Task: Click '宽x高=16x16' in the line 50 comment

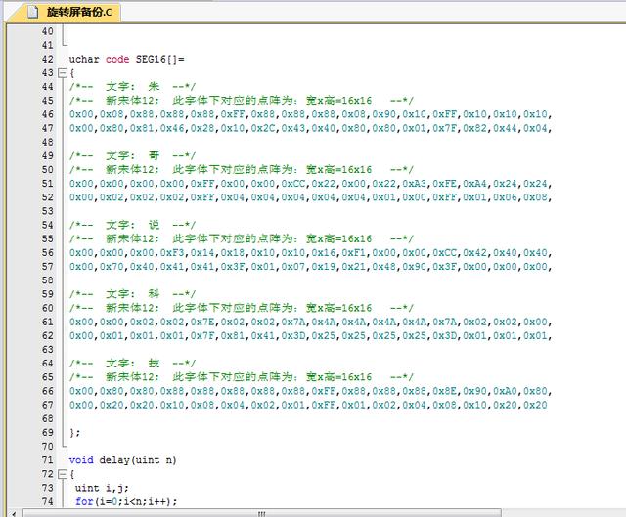Action: [339, 169]
